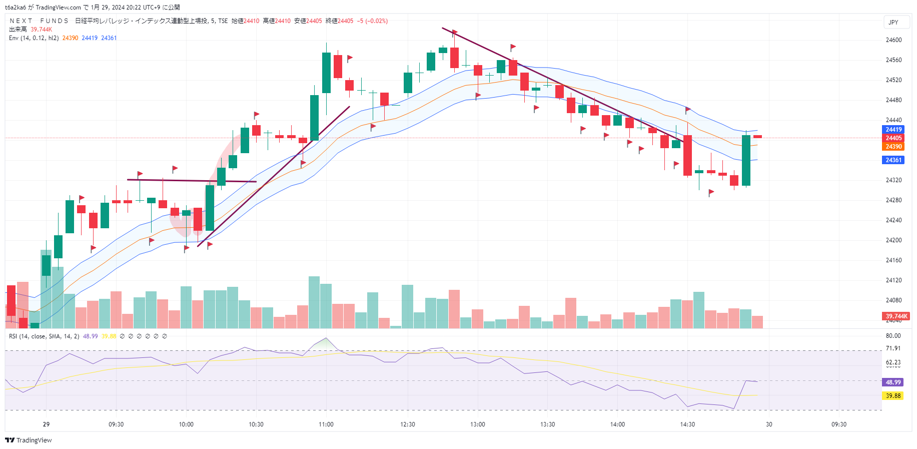
Task: Select the red flag at the descending trendline start
Action: coord(454,33)
